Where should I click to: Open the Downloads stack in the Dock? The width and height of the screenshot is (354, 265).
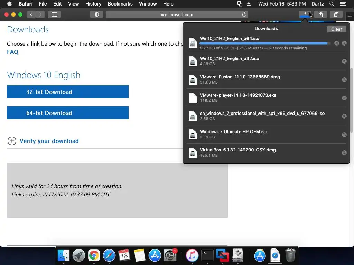point(275,255)
